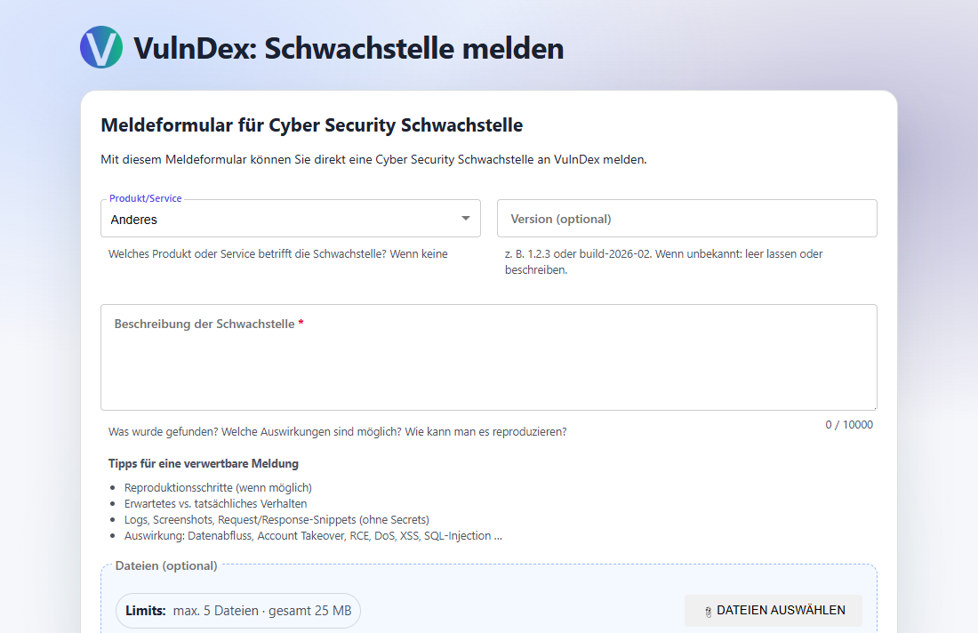Viewport: 978px width, 633px height.
Task: Click the "0 / 10000" character counter
Action: 848,424
